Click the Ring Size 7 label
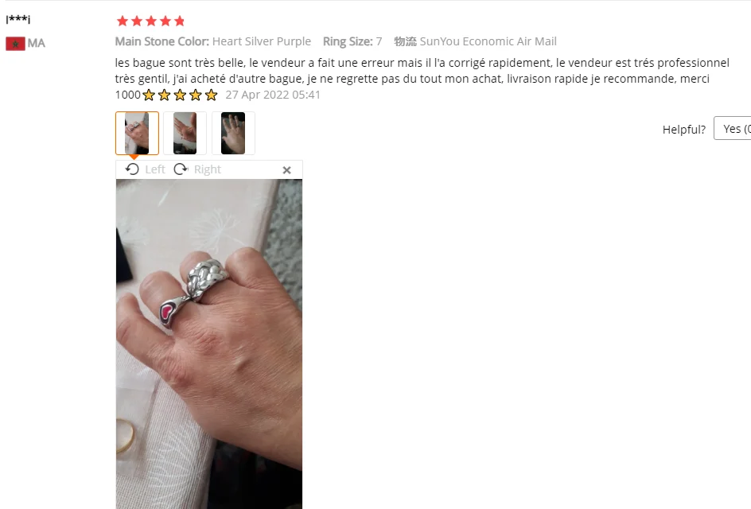The image size is (751, 509). pos(352,41)
